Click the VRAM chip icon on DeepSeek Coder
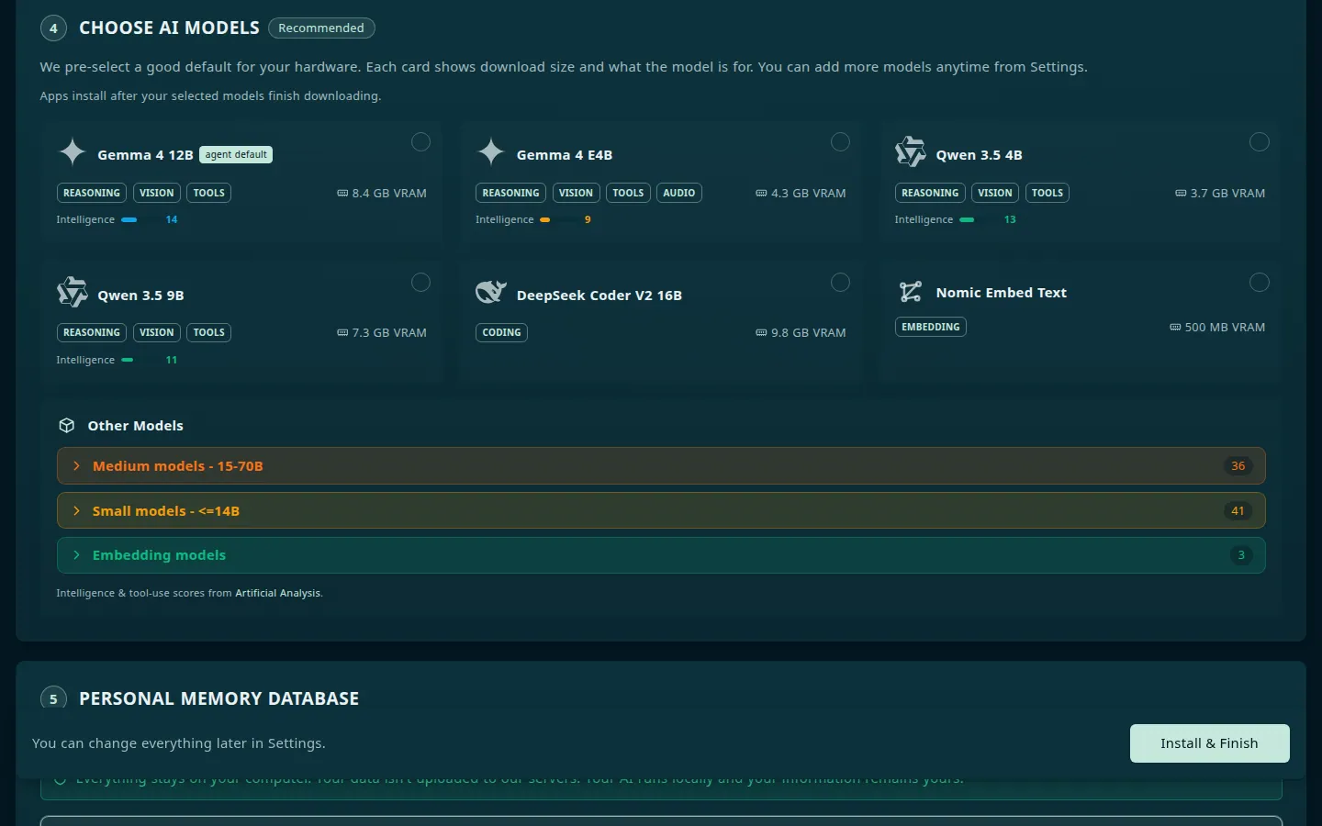1322x826 pixels. 761,333
